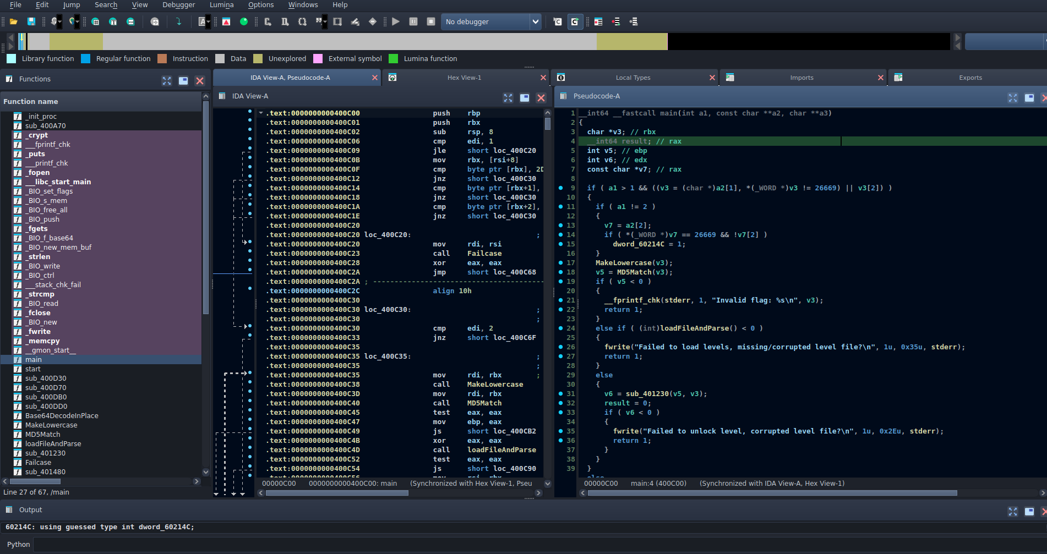This screenshot has height=554, width=1047.
Task: Click the jump to address arrow icon
Action: (x=178, y=21)
